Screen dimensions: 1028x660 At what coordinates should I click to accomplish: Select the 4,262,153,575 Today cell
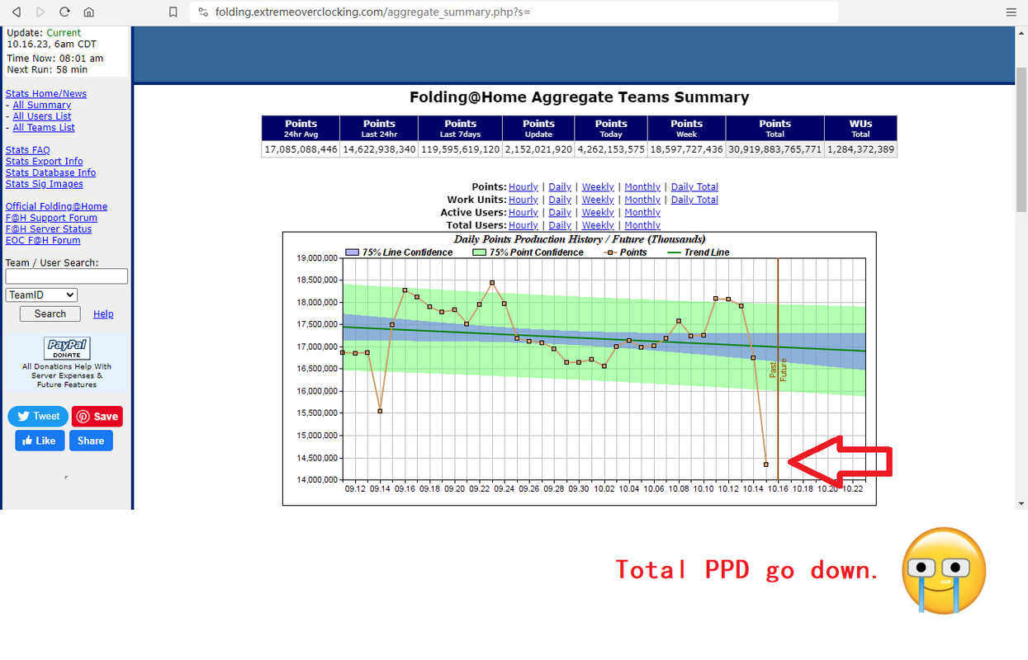[611, 149]
